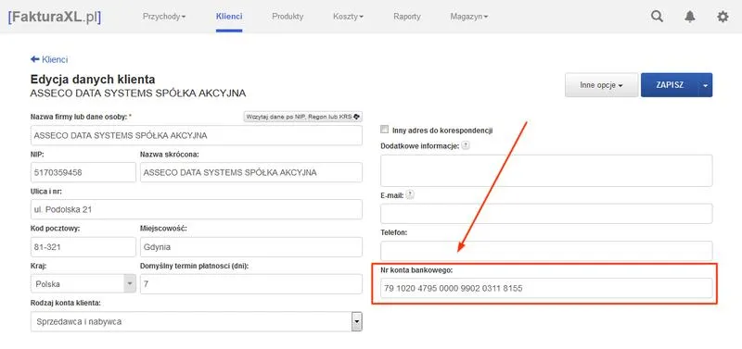Switch to the Klienci tab

[x=229, y=17]
